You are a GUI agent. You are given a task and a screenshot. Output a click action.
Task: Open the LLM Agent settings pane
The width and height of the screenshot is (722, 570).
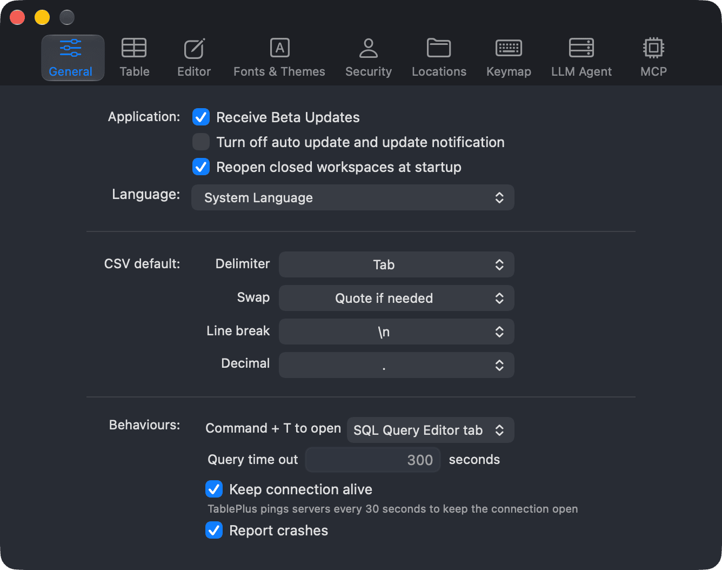pyautogui.click(x=581, y=58)
